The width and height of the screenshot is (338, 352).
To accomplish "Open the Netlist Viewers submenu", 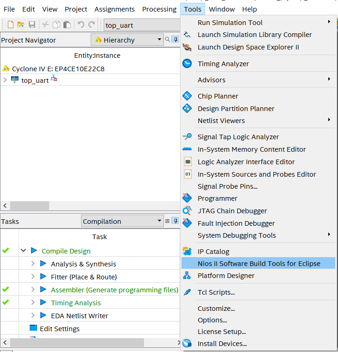I will click(258, 121).
